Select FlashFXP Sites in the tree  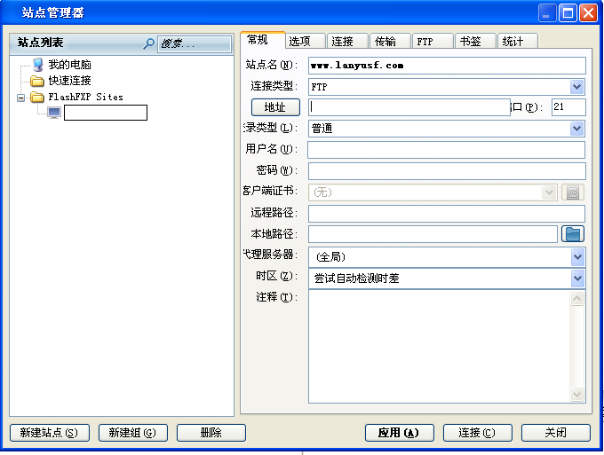(x=85, y=97)
